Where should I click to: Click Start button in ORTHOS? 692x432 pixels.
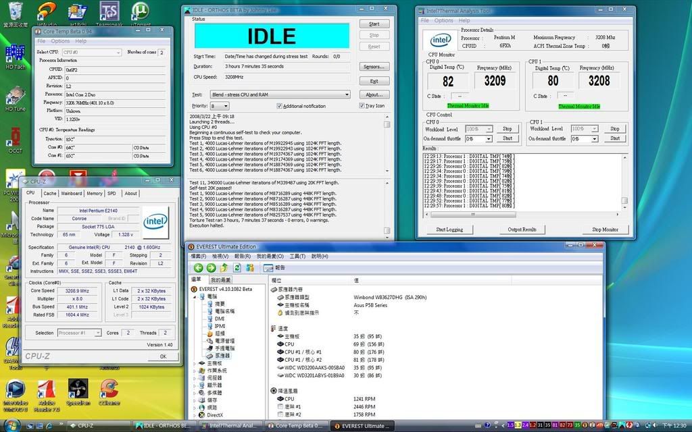[x=374, y=24]
